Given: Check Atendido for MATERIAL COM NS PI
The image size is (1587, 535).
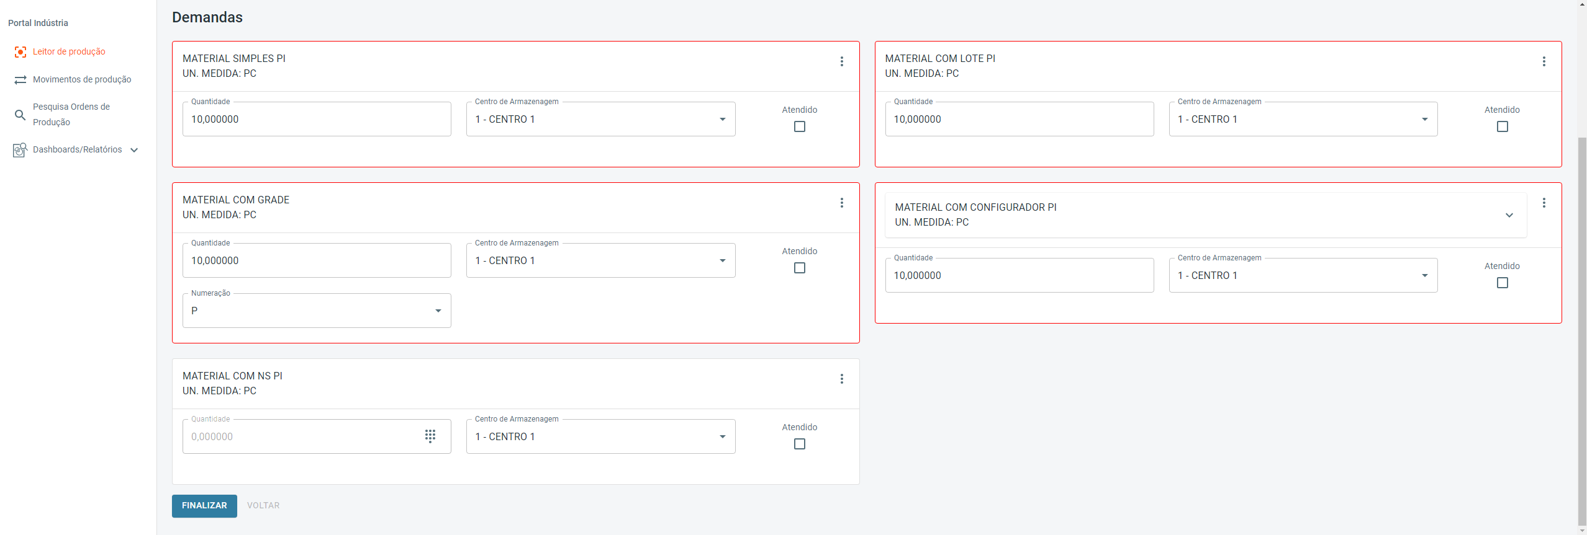Looking at the screenshot, I should click(800, 444).
